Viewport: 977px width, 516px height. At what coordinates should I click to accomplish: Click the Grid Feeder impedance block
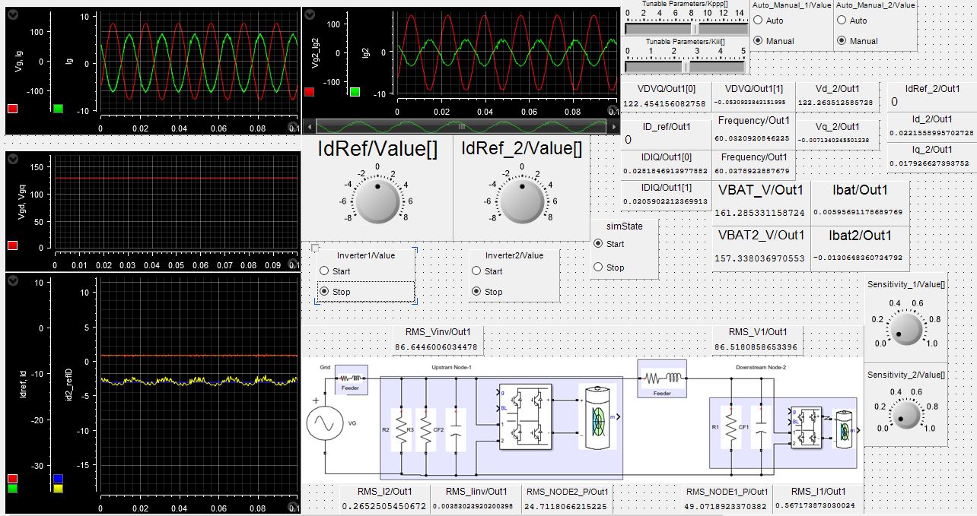[352, 378]
